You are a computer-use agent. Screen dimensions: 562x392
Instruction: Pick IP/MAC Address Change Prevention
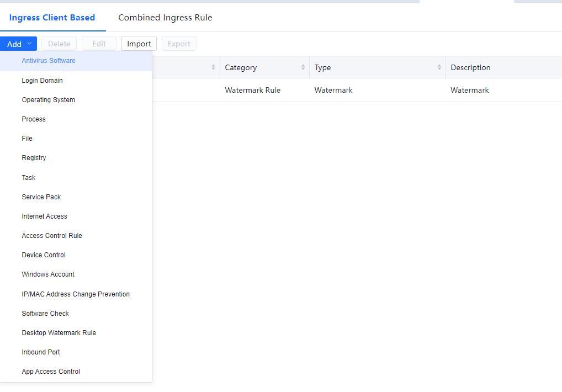[76, 294]
